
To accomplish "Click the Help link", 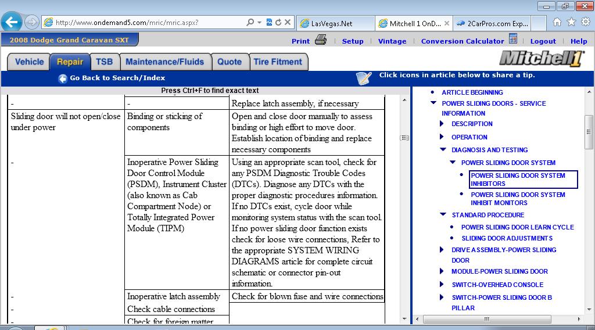I will point(579,41).
